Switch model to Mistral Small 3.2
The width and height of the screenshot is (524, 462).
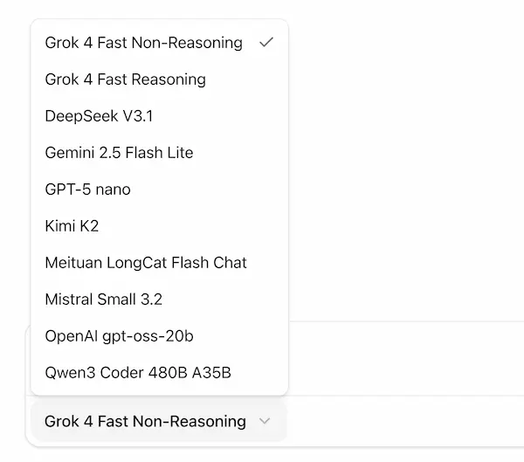click(x=160, y=300)
